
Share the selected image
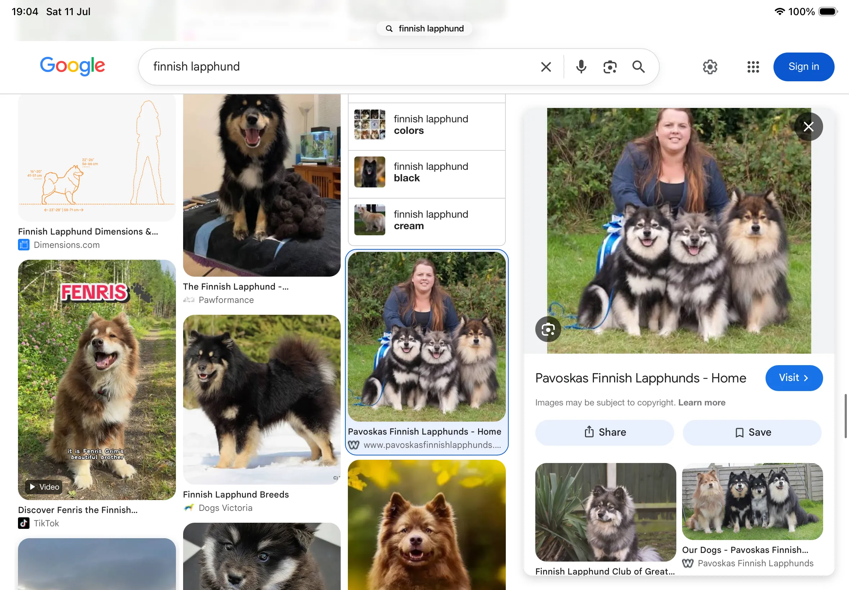(x=604, y=432)
